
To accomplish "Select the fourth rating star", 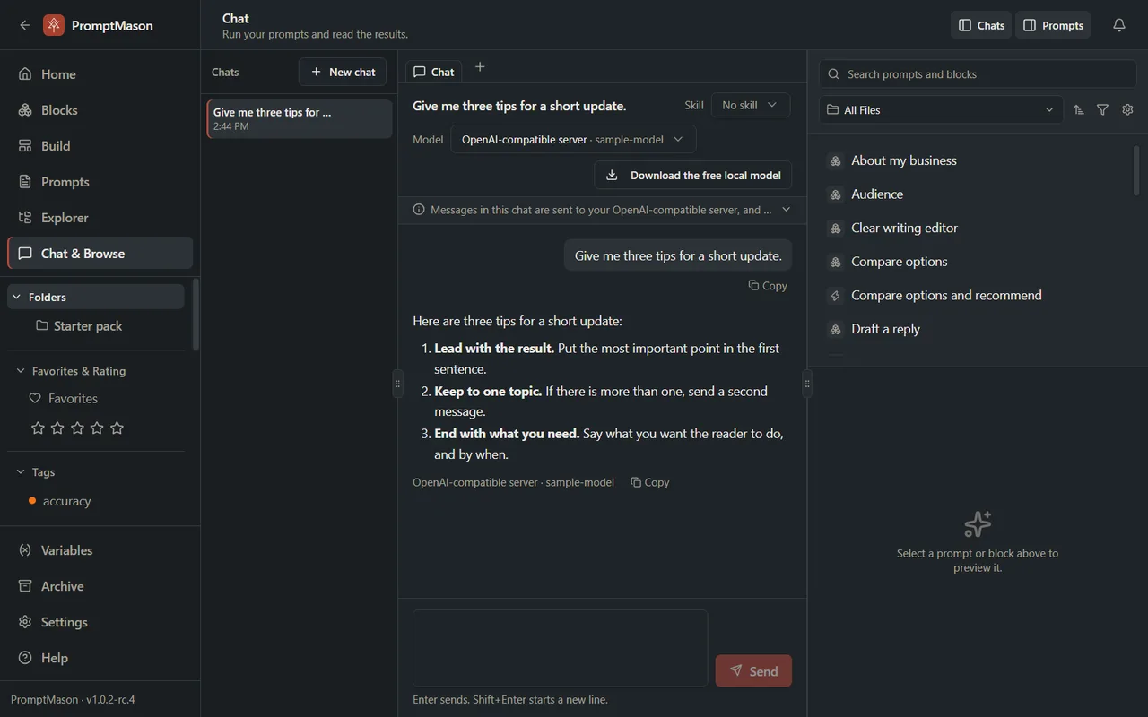I will click(x=97, y=428).
